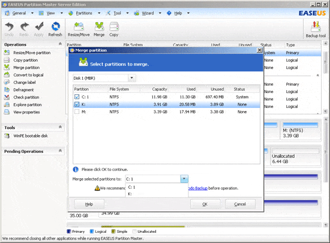Pick K: from the destination list
Viewport: 330px width, 243px height.
(x=157, y=194)
